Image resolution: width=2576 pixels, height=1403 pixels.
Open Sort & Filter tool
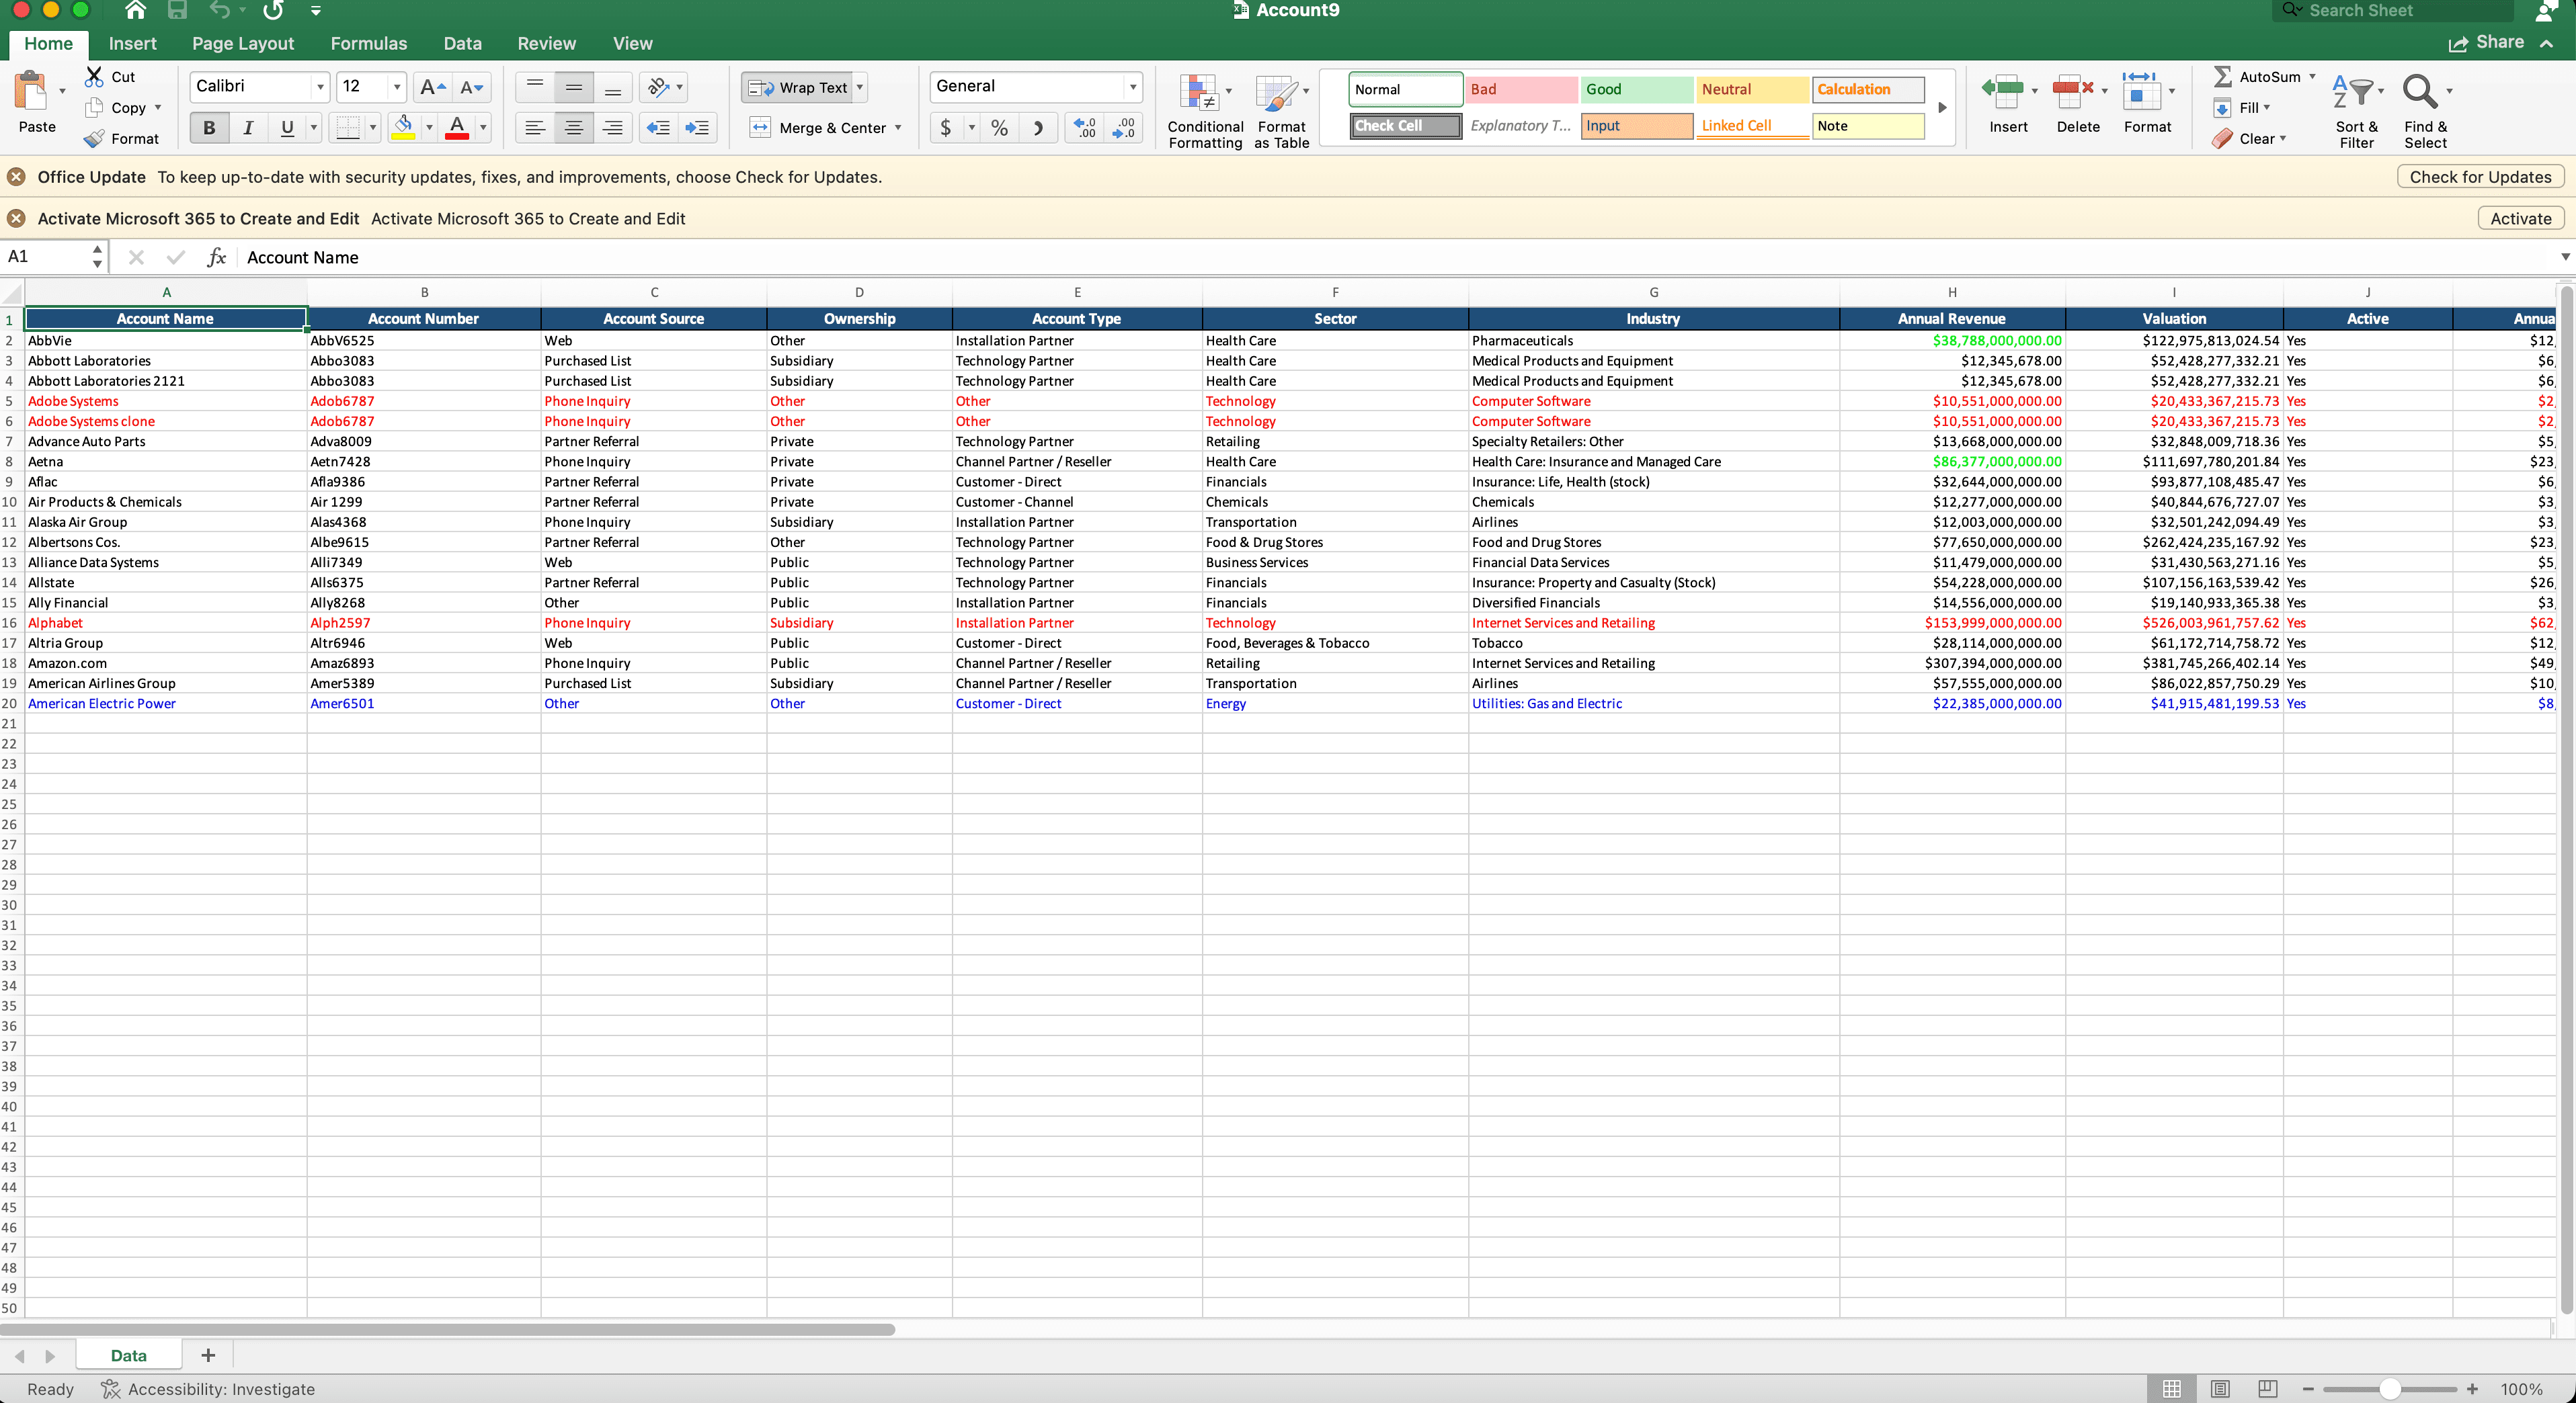coord(2356,93)
